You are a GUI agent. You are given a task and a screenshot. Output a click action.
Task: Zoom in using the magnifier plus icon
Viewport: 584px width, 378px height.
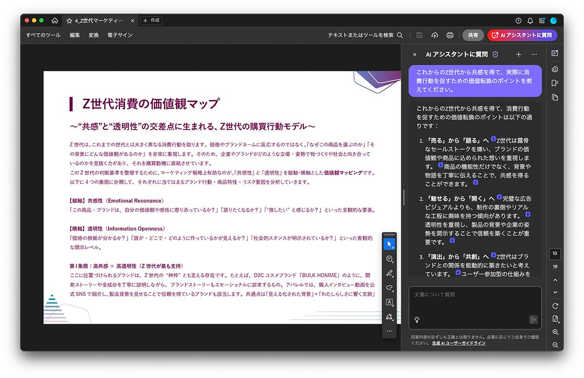coord(555,332)
